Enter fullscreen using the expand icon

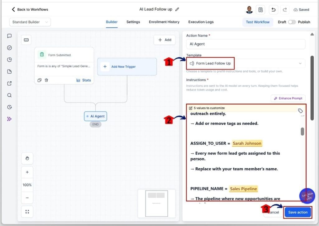click(27, 212)
